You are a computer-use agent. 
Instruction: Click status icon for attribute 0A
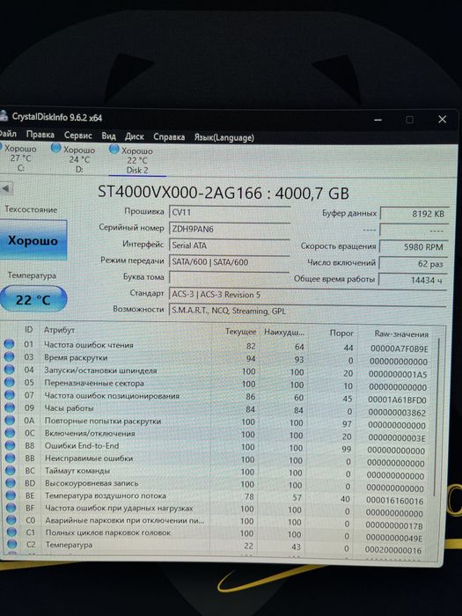pos(11,420)
